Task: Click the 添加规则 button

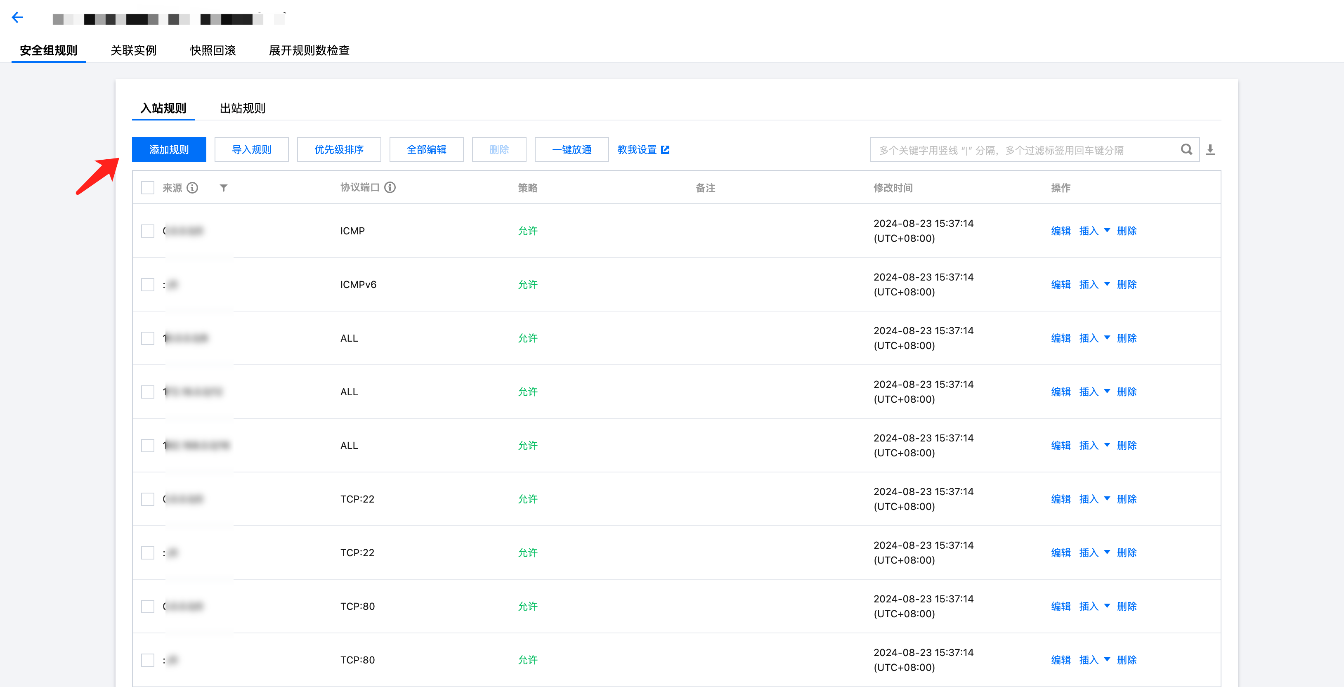Action: tap(168, 150)
